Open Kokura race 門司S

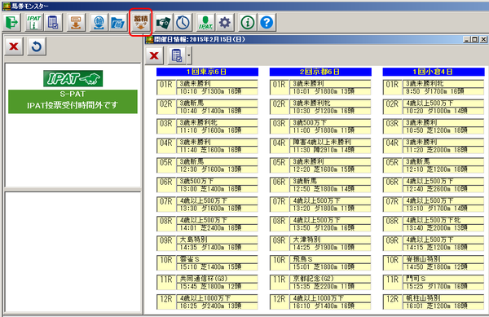pos(443,279)
